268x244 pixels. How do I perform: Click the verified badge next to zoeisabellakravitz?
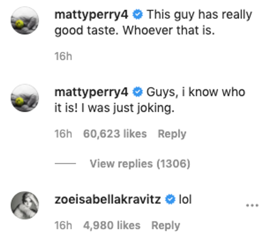tap(170, 200)
